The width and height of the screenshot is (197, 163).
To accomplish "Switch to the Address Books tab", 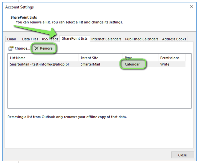I will pos(174,39).
